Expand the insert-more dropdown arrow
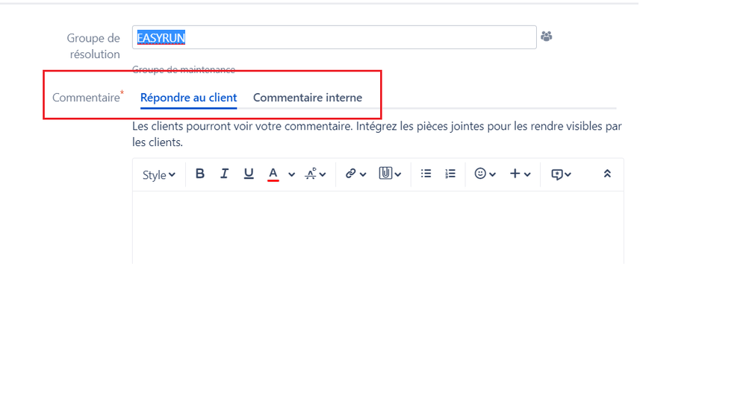This screenshot has height=419, width=746. pyautogui.click(x=527, y=174)
